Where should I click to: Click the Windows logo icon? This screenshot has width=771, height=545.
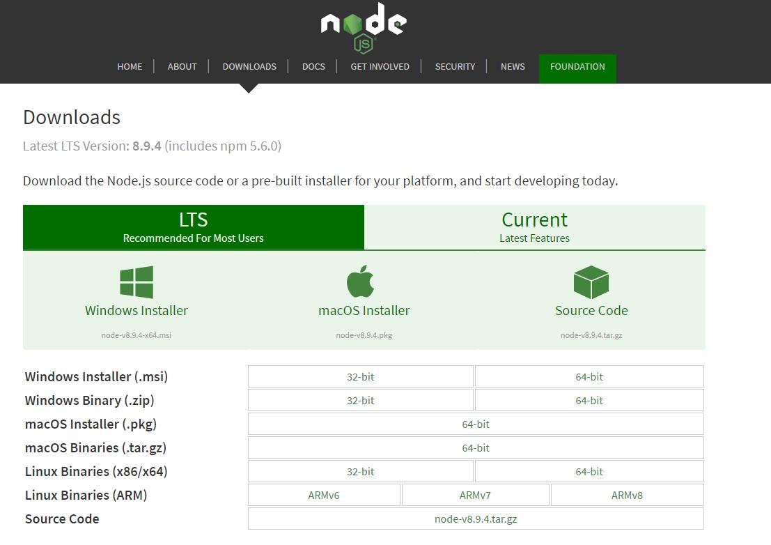click(137, 282)
